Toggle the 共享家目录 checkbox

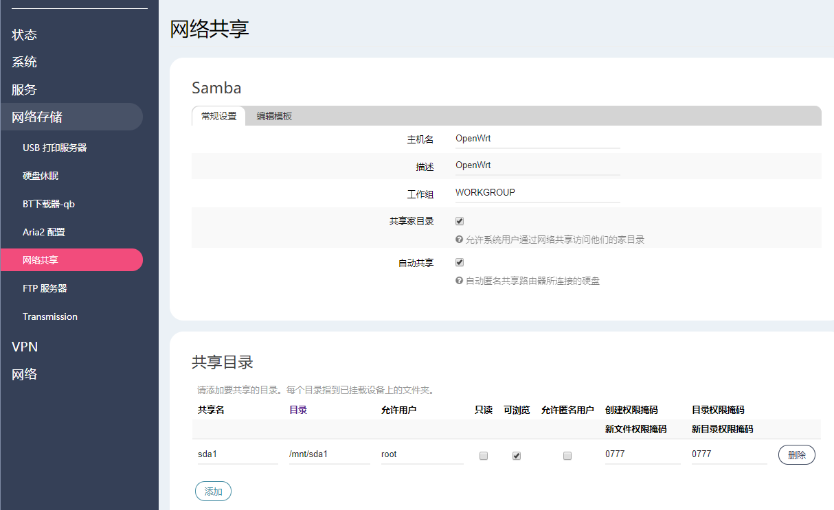(460, 221)
